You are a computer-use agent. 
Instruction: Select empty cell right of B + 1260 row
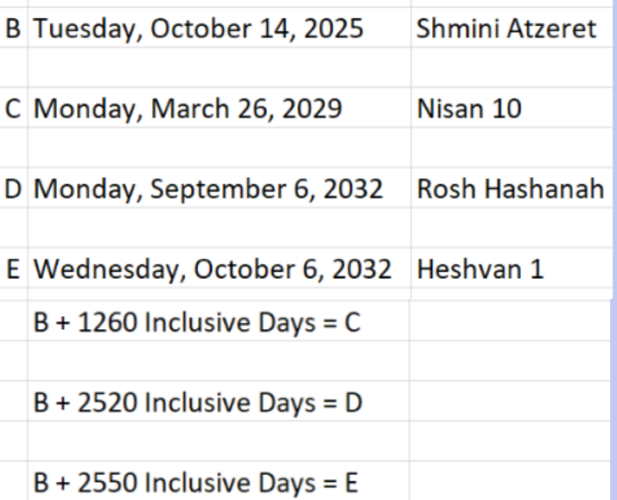[510, 322]
